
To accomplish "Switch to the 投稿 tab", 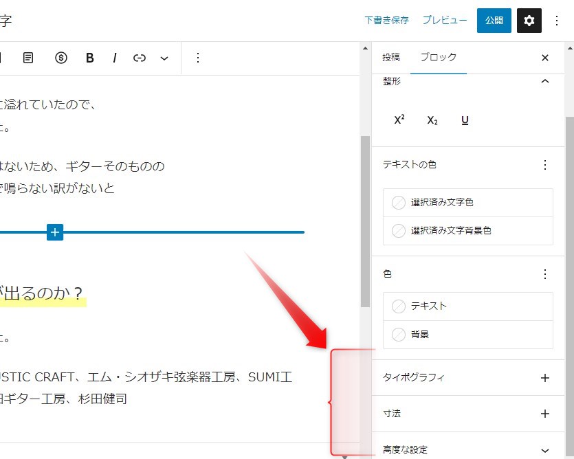I will 391,58.
